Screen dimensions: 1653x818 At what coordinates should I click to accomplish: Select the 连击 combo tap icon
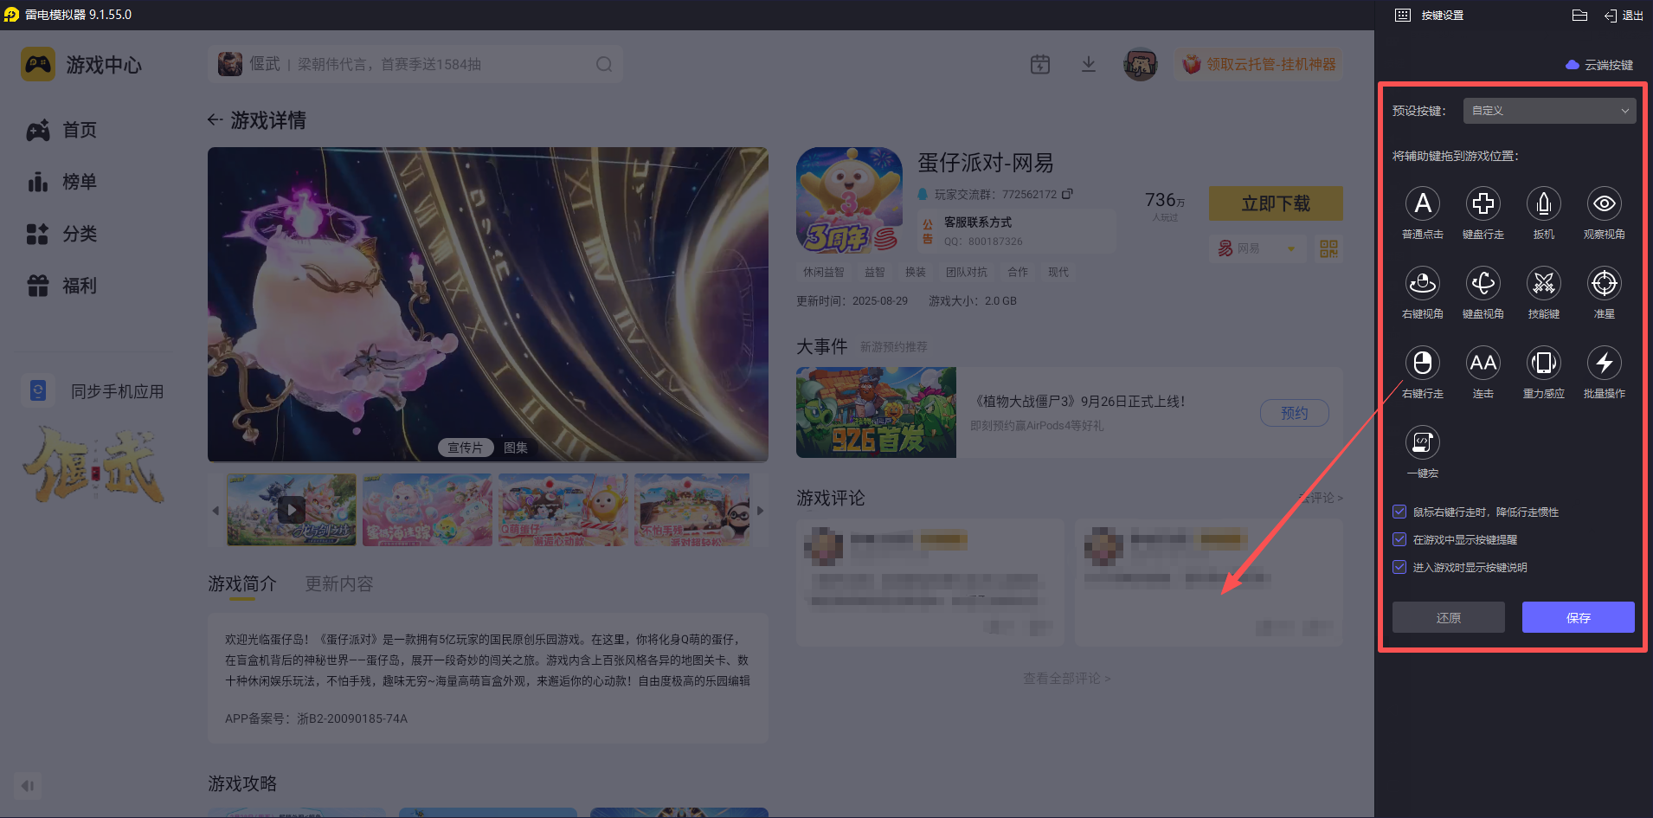tap(1483, 363)
